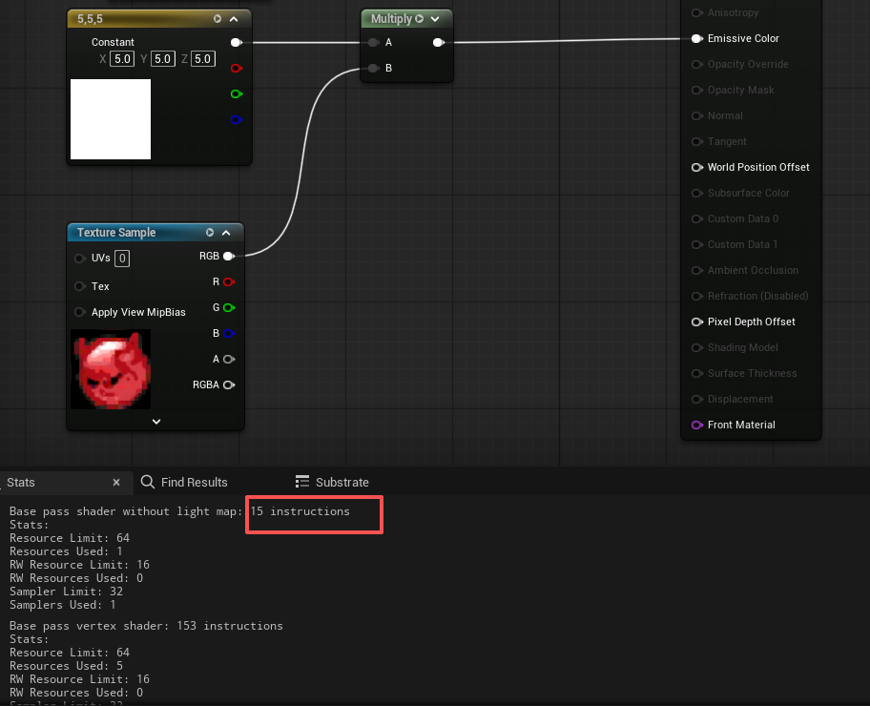Click the Texture Sample B output pin

pos(229,333)
